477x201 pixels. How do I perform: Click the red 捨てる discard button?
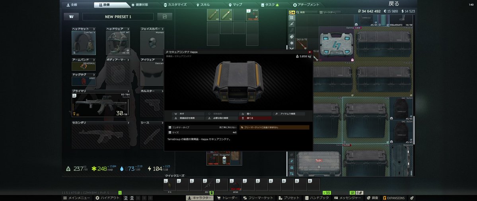point(255,118)
